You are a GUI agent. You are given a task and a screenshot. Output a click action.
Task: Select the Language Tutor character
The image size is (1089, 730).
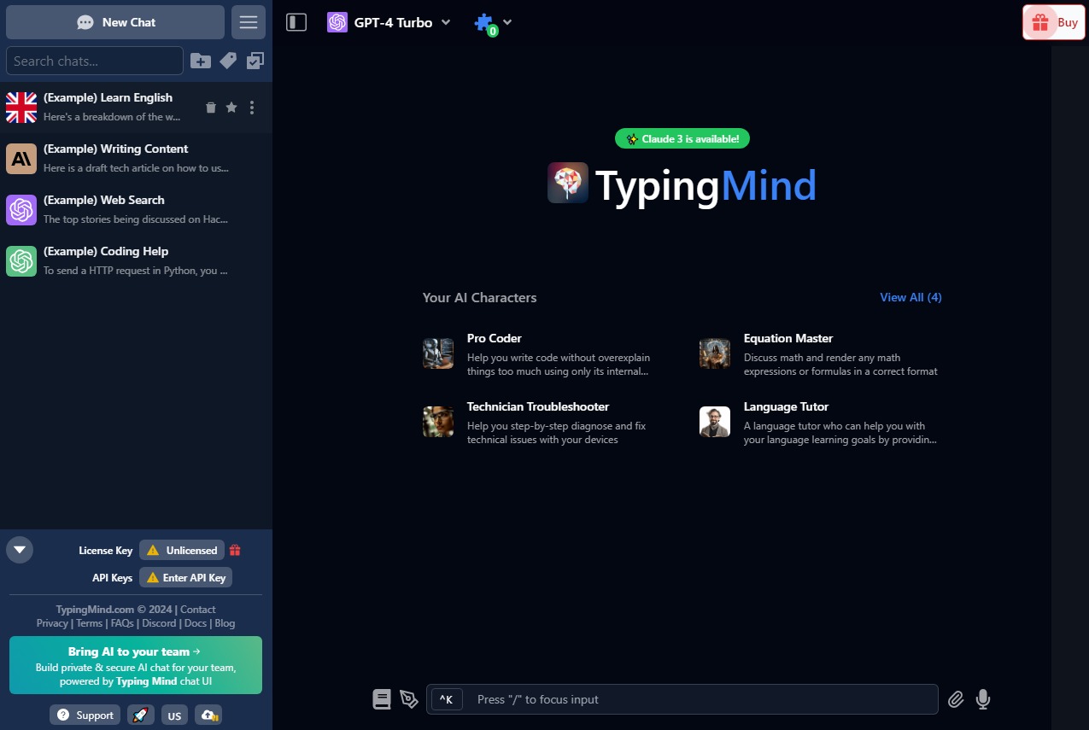tap(820, 423)
